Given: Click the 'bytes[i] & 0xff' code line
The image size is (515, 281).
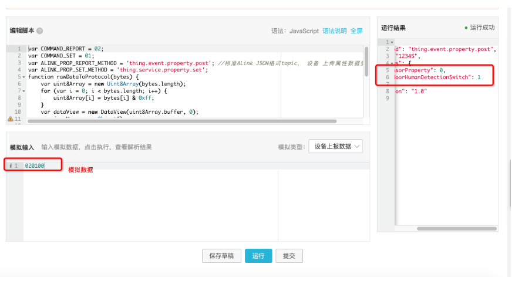Looking at the screenshot, I should pyautogui.click(x=103, y=98).
